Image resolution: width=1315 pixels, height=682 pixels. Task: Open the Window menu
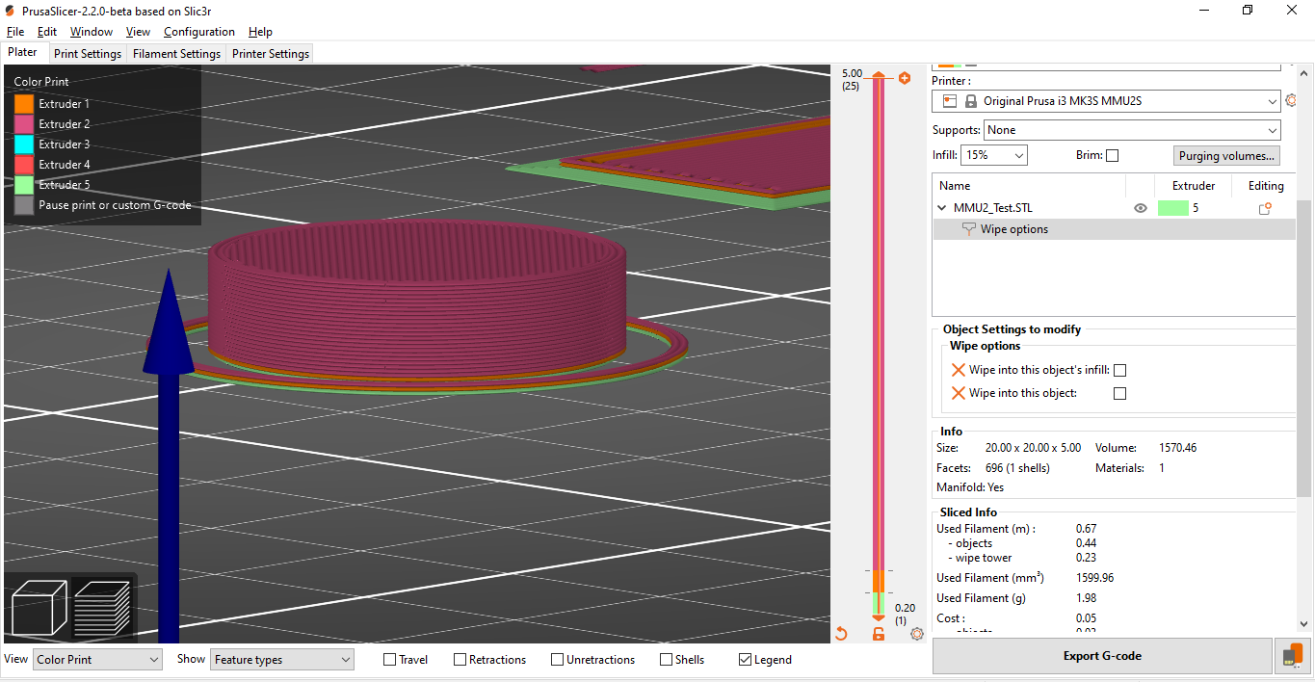pos(92,32)
